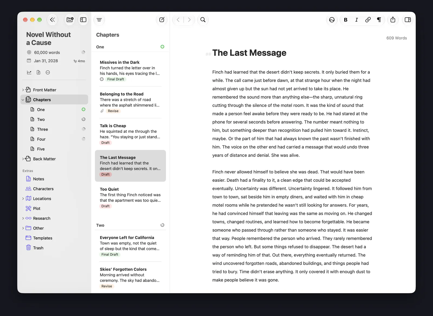The width and height of the screenshot is (433, 316).
Task: Expand the Back Matter group
Action: (23, 159)
